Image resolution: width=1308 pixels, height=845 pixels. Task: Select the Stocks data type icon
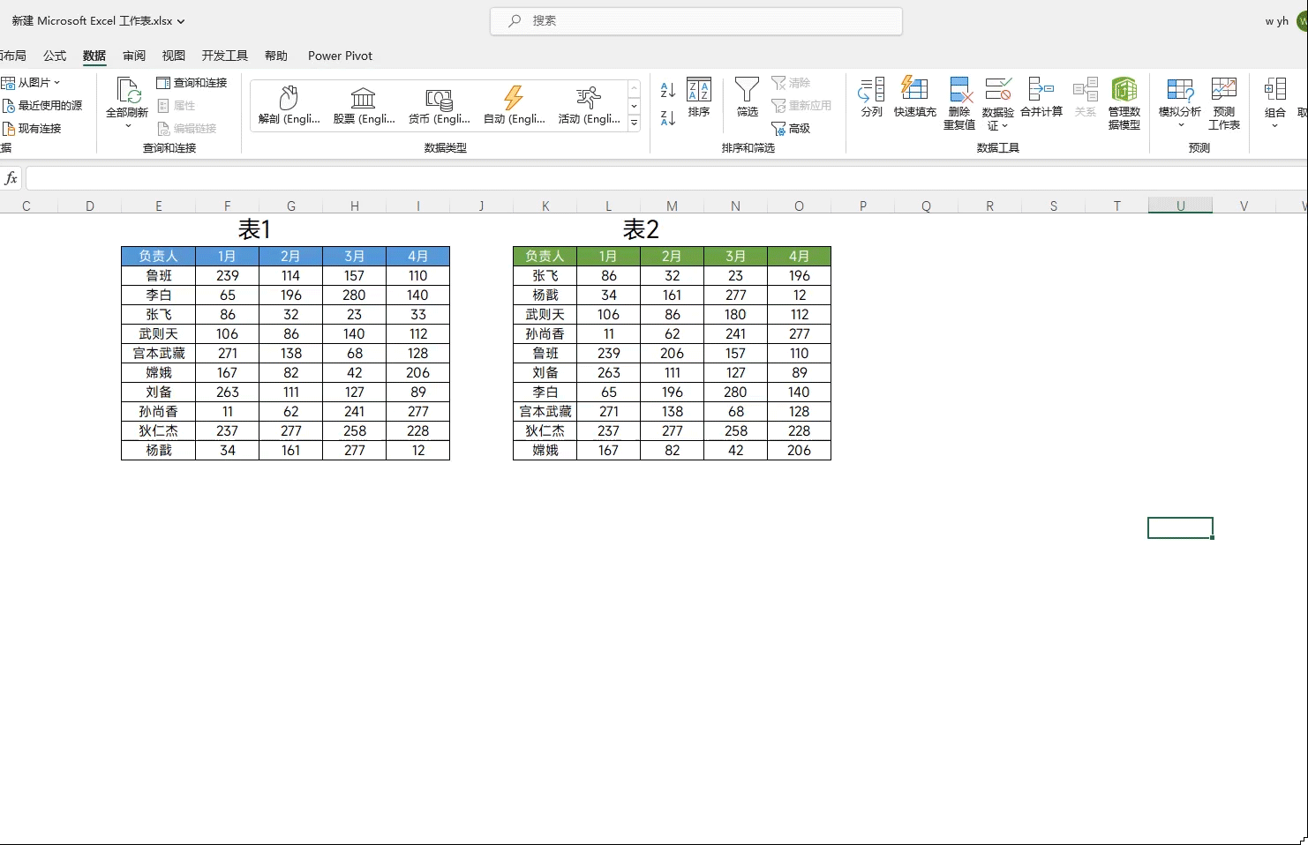364,97
